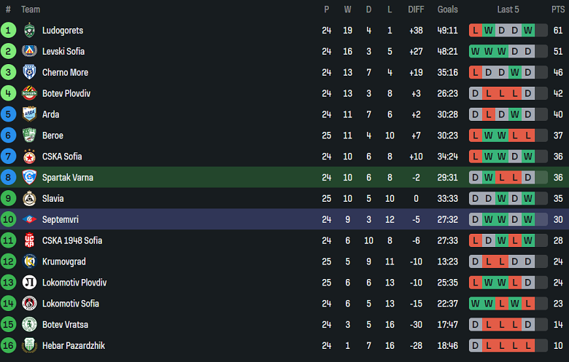Click the Levski Sofia team logo

point(29,52)
